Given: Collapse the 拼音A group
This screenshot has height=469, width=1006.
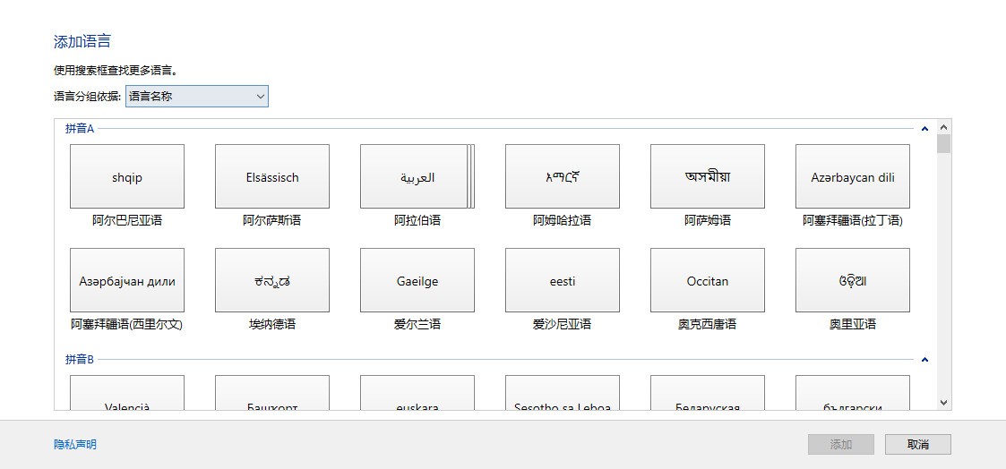Looking at the screenshot, I should [x=924, y=128].
